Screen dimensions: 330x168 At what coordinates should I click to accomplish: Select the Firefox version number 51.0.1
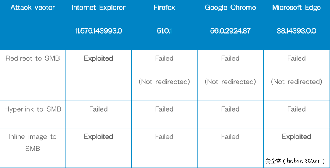(x=164, y=31)
